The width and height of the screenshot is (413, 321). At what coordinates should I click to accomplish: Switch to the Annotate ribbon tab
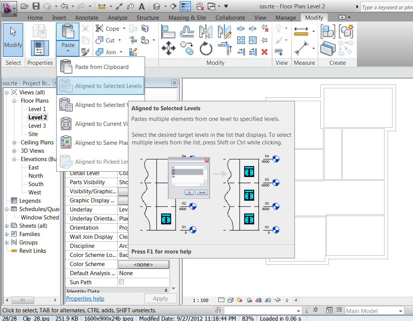87,18
